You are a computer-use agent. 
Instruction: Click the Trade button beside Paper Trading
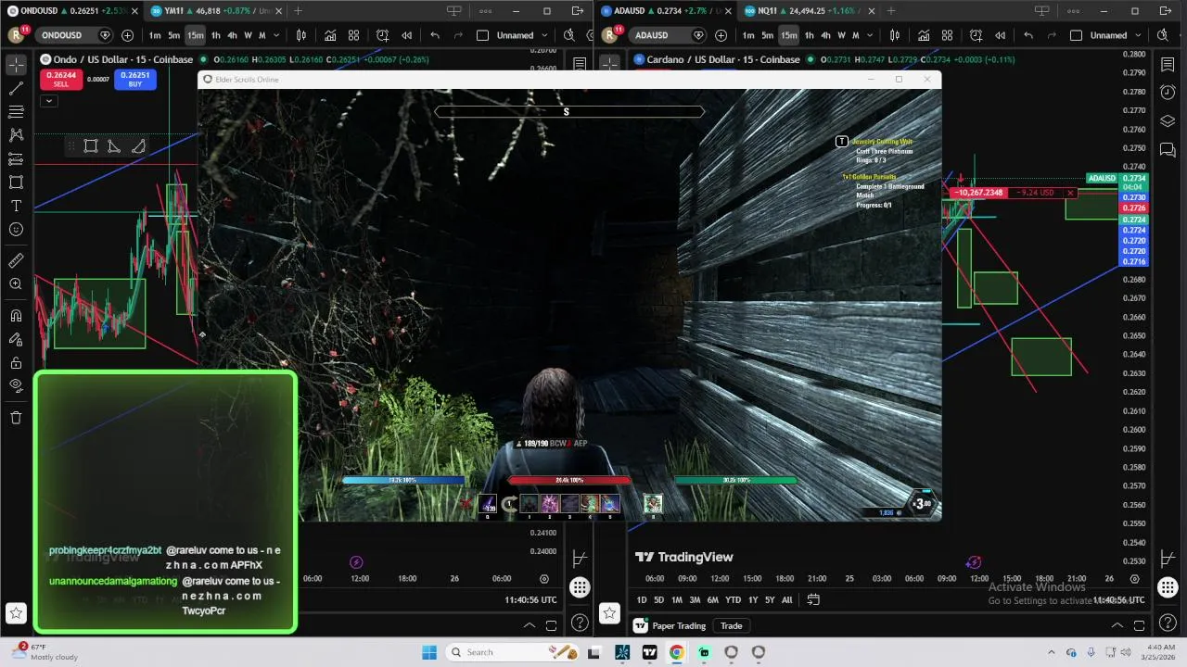coord(732,625)
